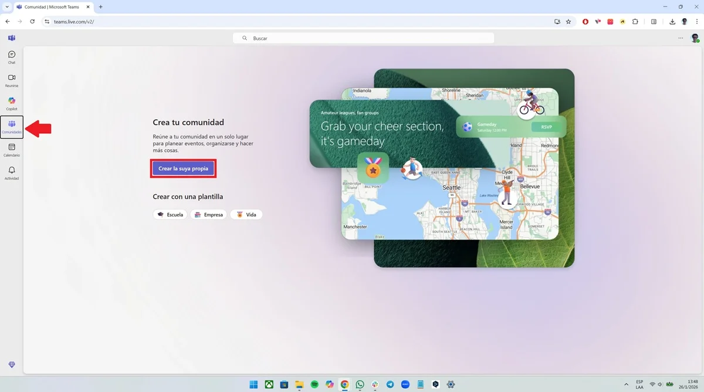The image size is (704, 392).
Task: Open Calendario in the sidebar
Action: (12, 150)
